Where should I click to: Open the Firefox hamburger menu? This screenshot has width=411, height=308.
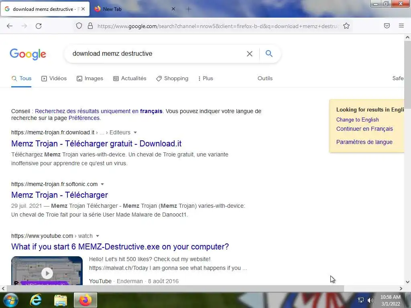tap(401, 26)
